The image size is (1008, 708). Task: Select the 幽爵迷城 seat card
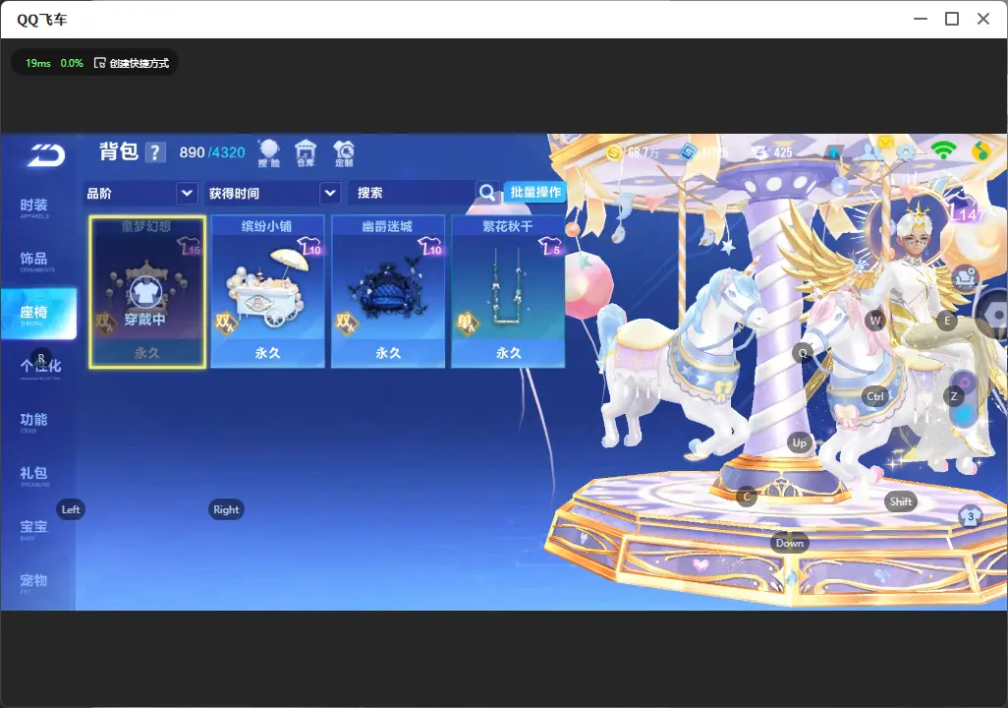tap(388, 292)
